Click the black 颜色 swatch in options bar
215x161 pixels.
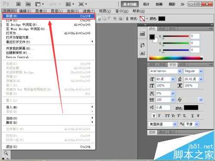(x=162, y=18)
